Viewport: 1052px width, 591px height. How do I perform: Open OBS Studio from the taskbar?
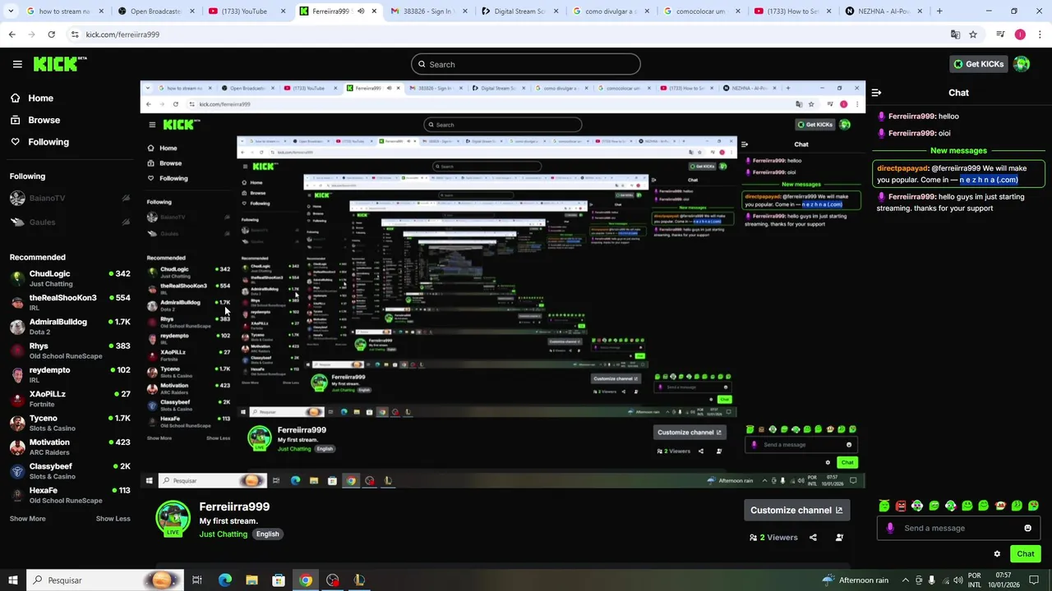coord(332,580)
